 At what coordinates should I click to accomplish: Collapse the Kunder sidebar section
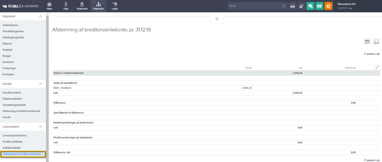(41, 84)
